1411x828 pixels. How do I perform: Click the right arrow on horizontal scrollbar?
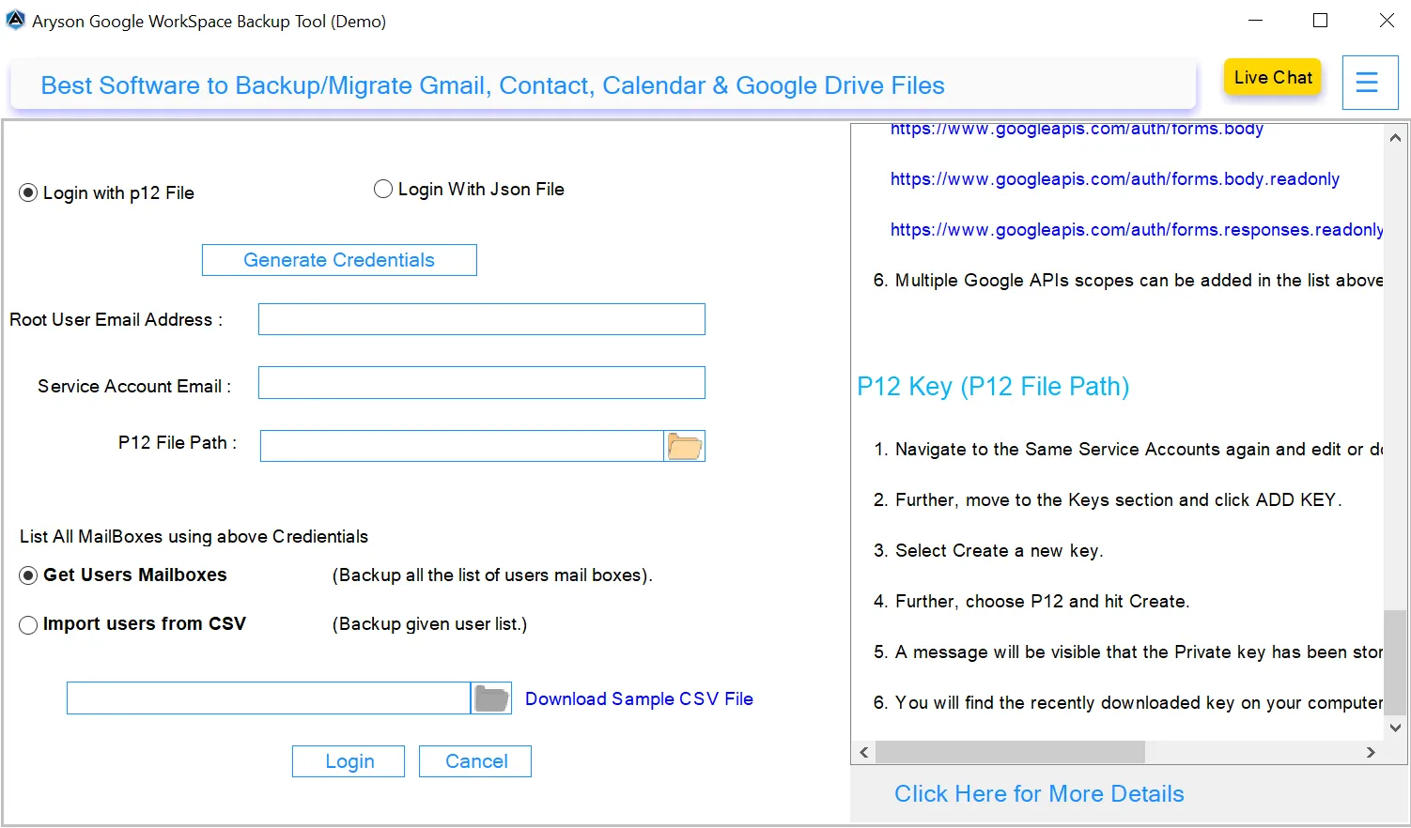[x=1372, y=752]
